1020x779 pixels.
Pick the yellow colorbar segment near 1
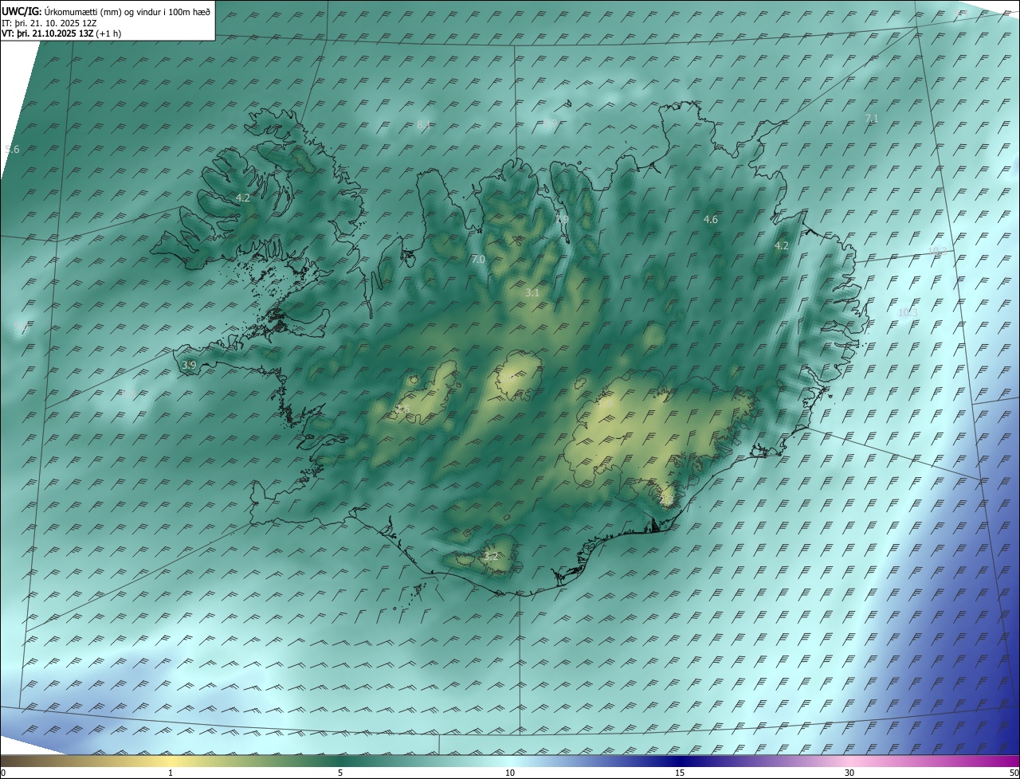[x=171, y=761]
